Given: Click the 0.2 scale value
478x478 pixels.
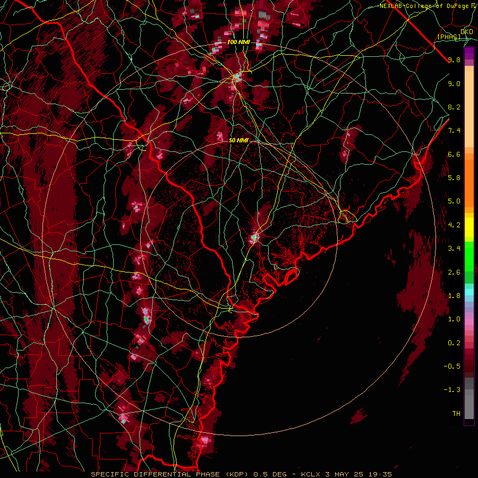Looking at the screenshot, I should point(454,343).
